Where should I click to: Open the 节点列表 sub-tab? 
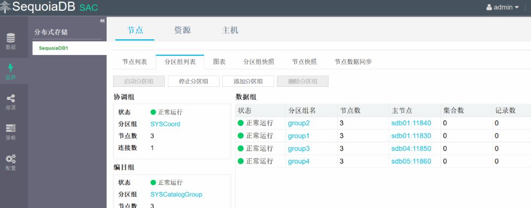pos(134,62)
